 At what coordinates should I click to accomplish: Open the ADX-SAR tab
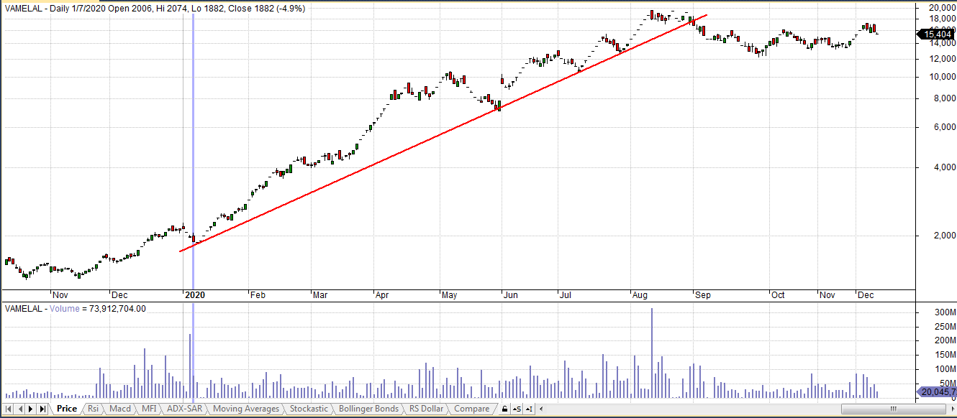coord(183,409)
